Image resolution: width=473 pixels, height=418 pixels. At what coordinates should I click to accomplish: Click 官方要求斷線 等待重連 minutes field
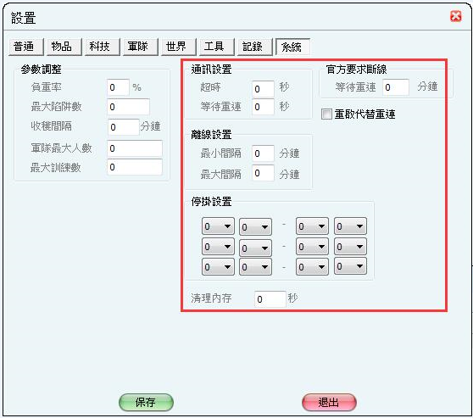[x=396, y=87]
